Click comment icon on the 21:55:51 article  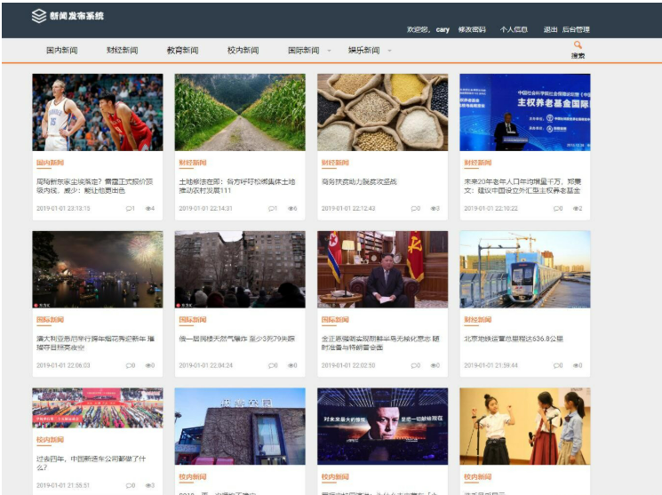[129, 485]
